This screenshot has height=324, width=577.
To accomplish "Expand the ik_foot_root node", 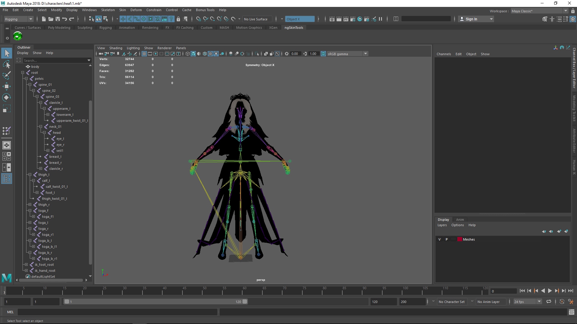I will pos(26,265).
